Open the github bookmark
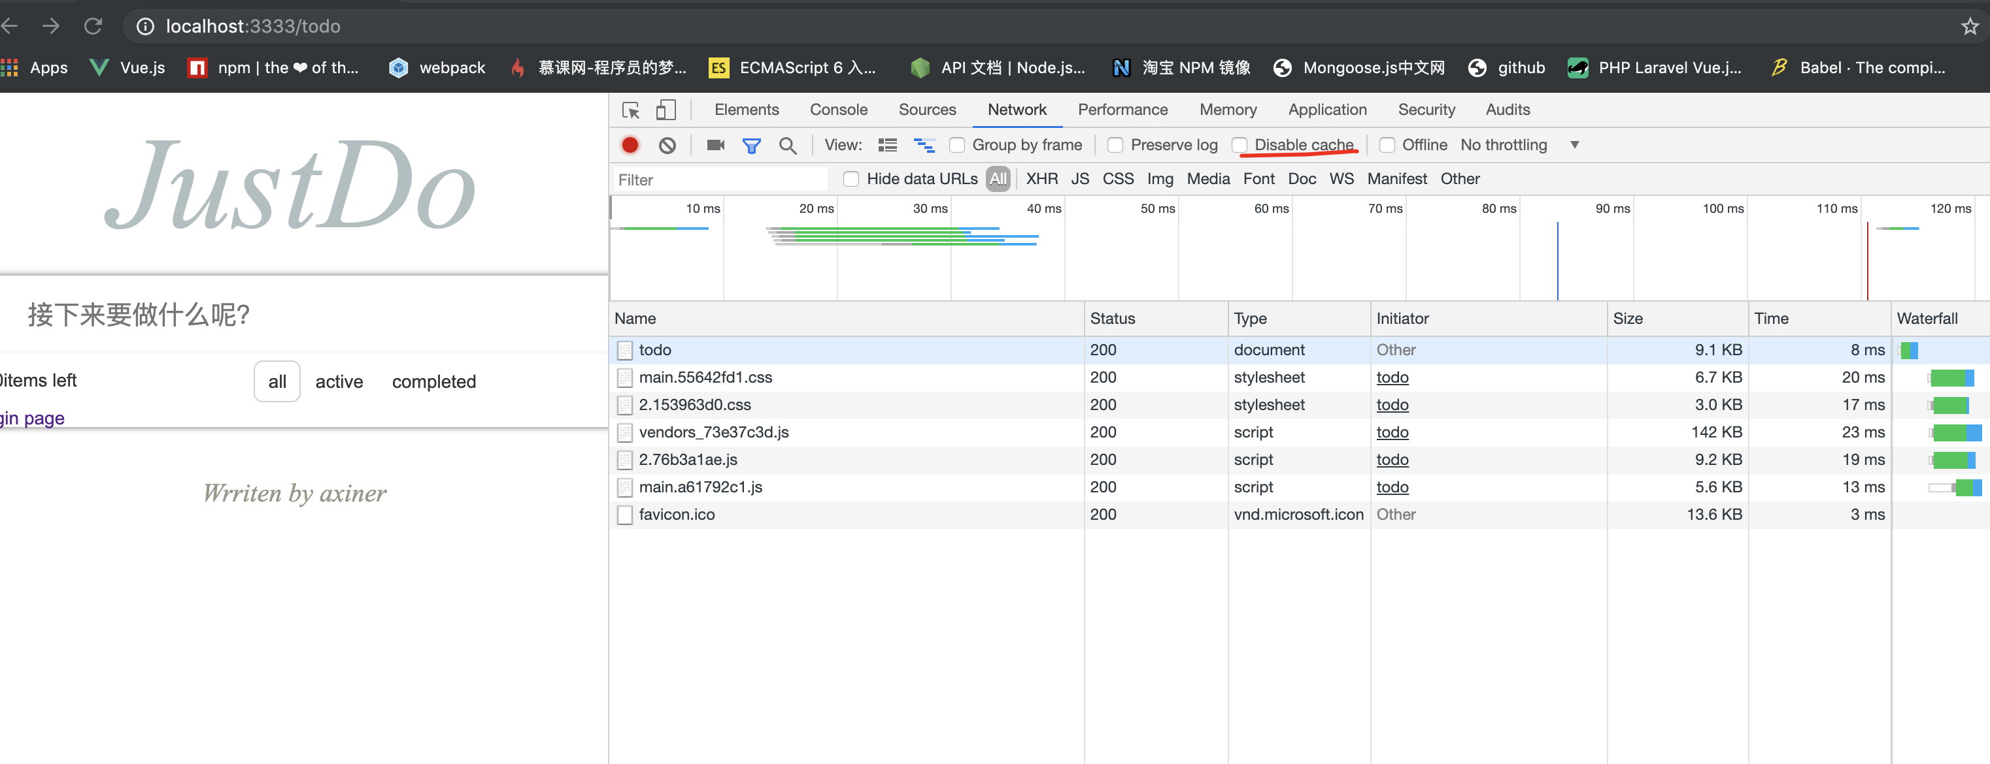This screenshot has height=764, width=1990. tap(1506, 68)
